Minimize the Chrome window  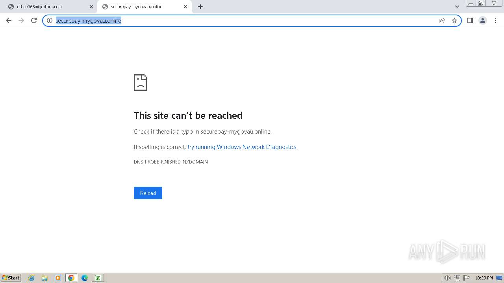pos(471,4)
